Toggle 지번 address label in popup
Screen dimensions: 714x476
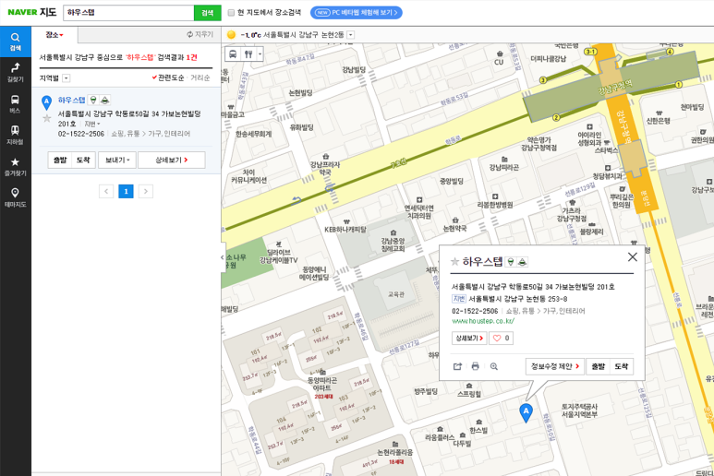(458, 299)
